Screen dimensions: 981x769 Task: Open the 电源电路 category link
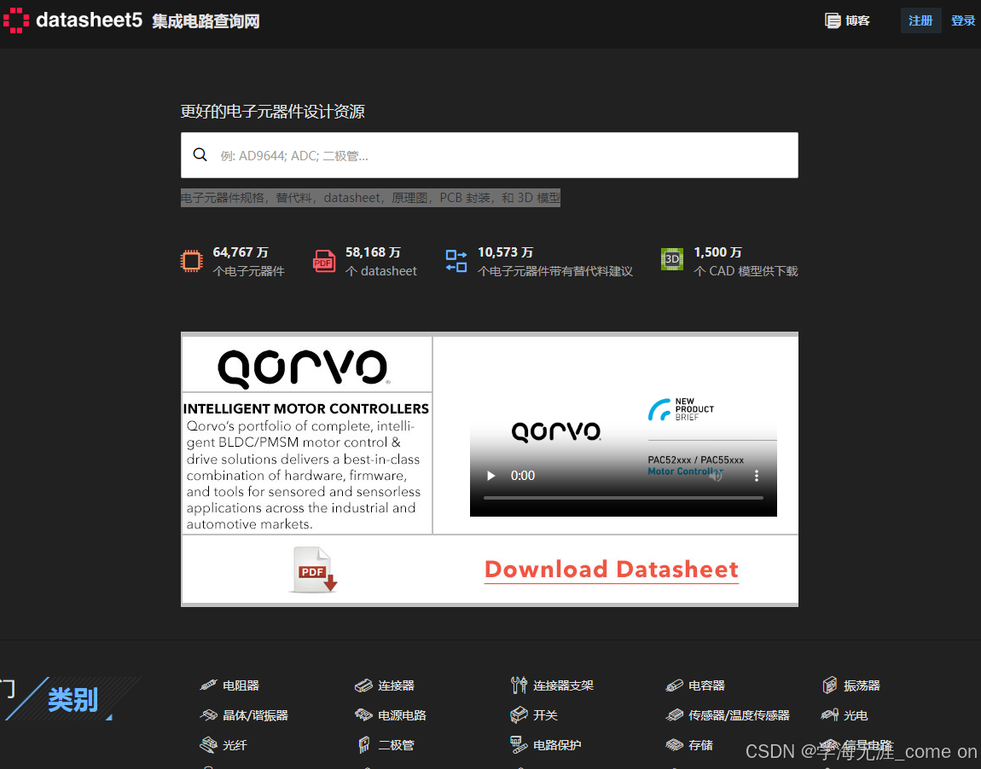[402, 715]
